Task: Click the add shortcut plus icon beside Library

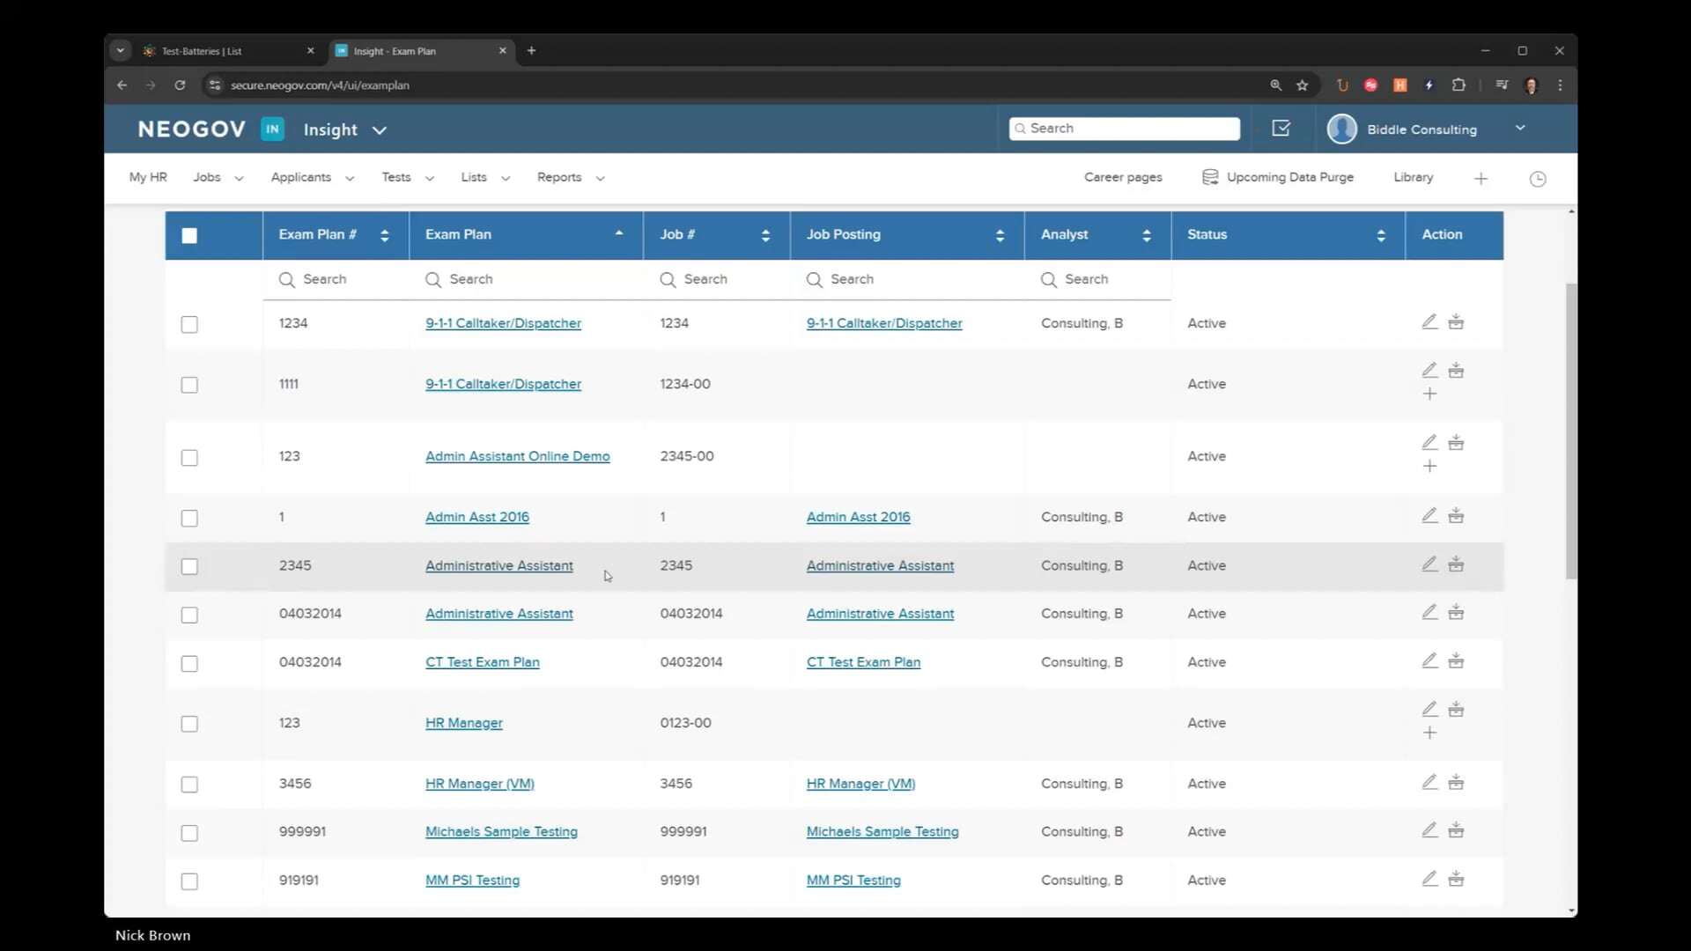Action: (1481, 179)
